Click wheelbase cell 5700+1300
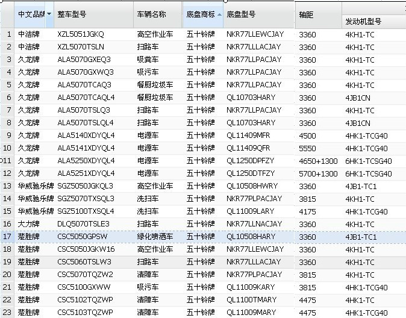 (x=318, y=173)
